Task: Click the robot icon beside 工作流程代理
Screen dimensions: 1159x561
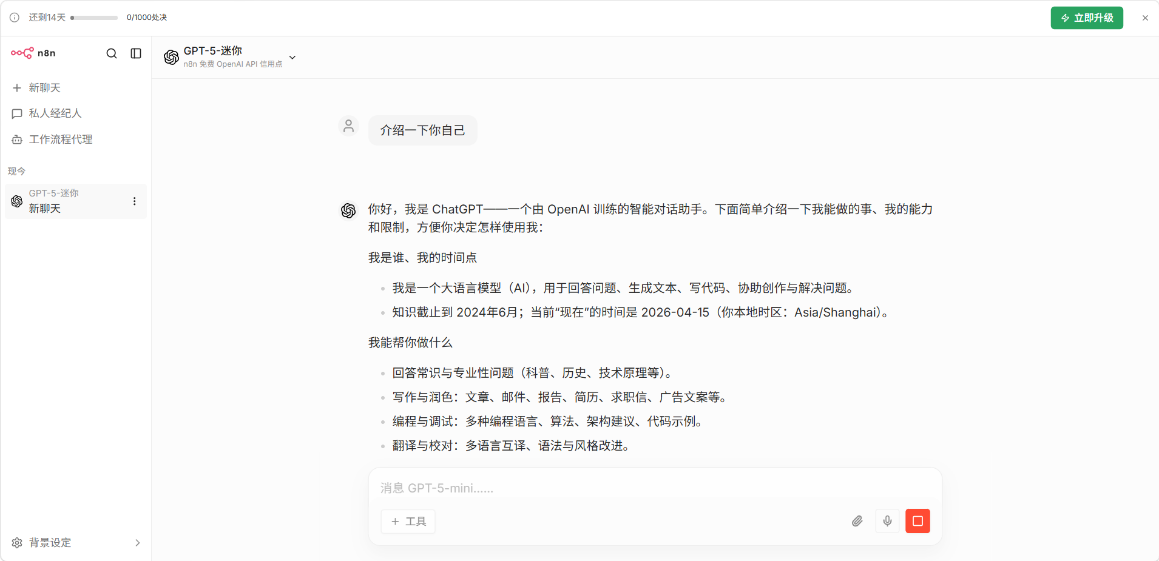Action: 17,139
